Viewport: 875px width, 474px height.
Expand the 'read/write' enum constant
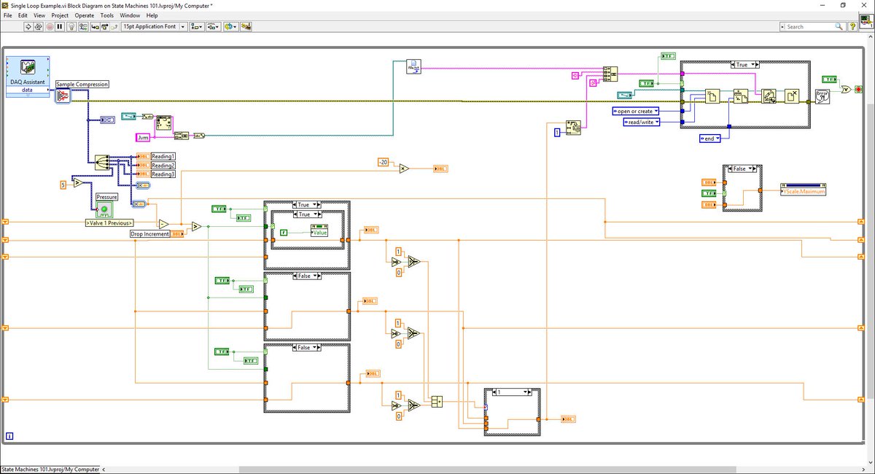pyautogui.click(x=642, y=122)
